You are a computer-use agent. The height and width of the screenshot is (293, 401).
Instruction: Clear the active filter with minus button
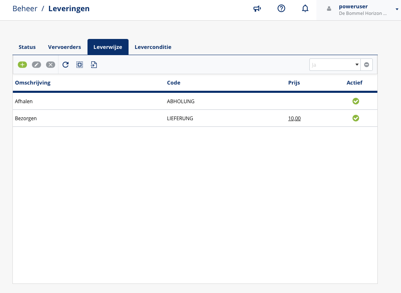pyautogui.click(x=367, y=65)
